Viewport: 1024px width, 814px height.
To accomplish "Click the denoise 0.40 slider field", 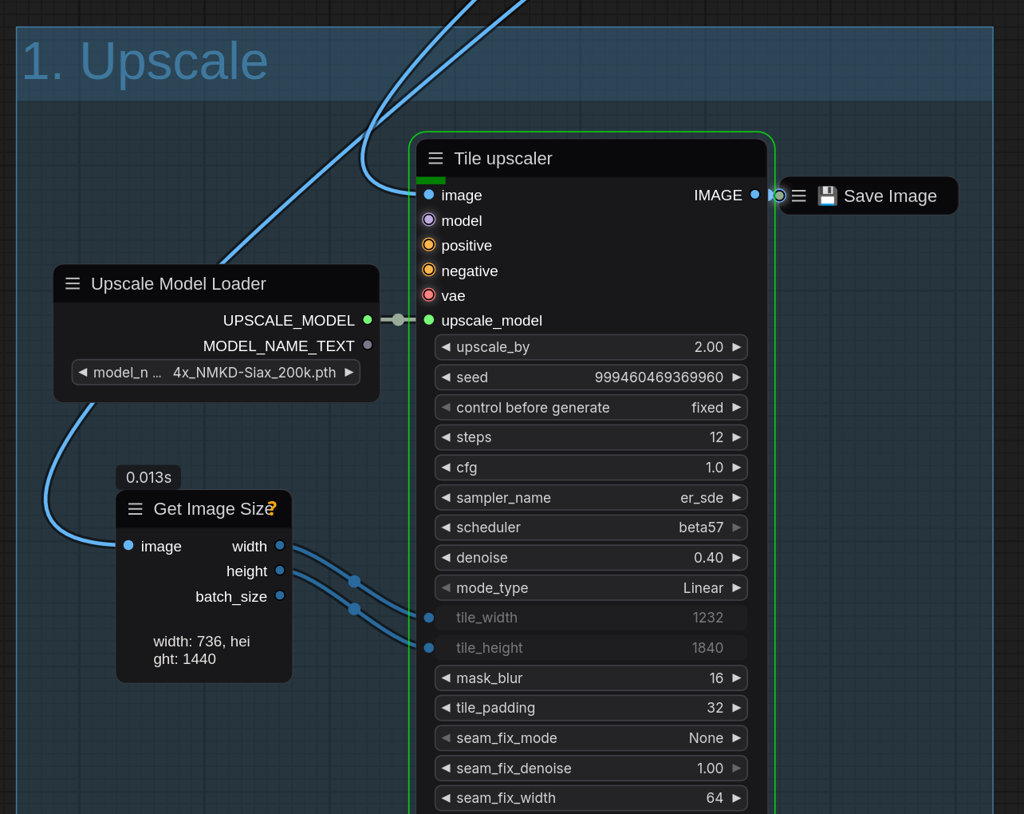I will pos(590,558).
